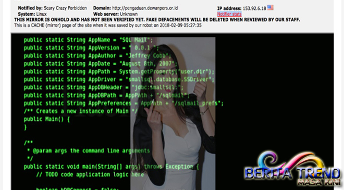Click the AppName SQL Mail code line
This screenshot has height=190, width=344.
(x=88, y=40)
